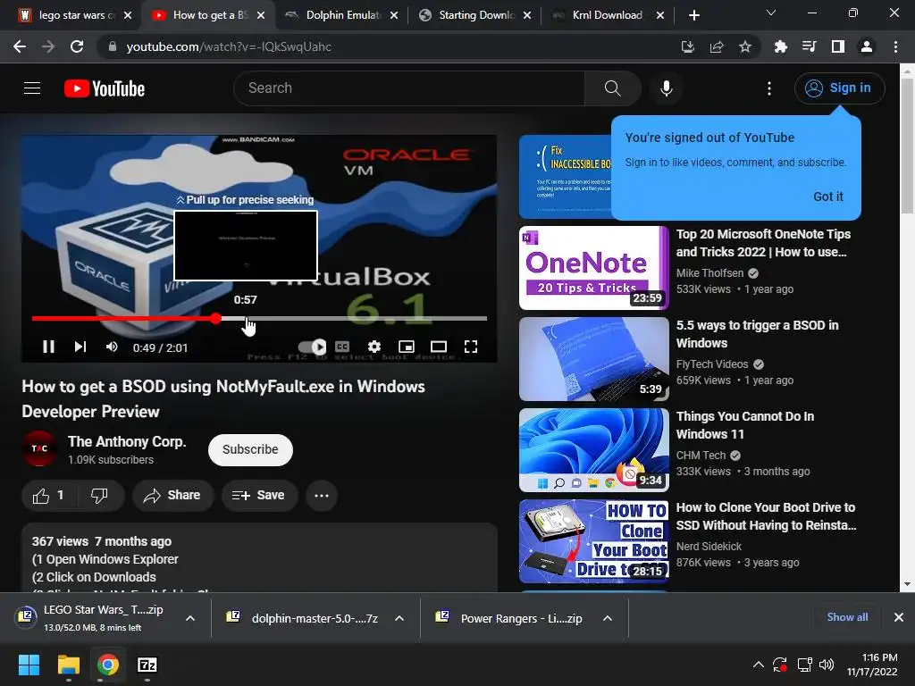This screenshot has width=915, height=686.
Task: Switch to Starting Download tab
Action: (x=475, y=15)
